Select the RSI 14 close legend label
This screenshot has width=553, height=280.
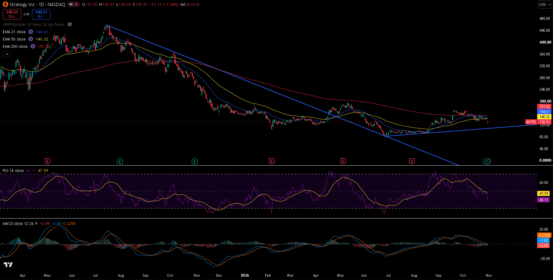[x=13, y=170]
